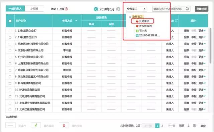Focus the customer name search field
The width and height of the screenshot is (214, 132).
click(169, 9)
